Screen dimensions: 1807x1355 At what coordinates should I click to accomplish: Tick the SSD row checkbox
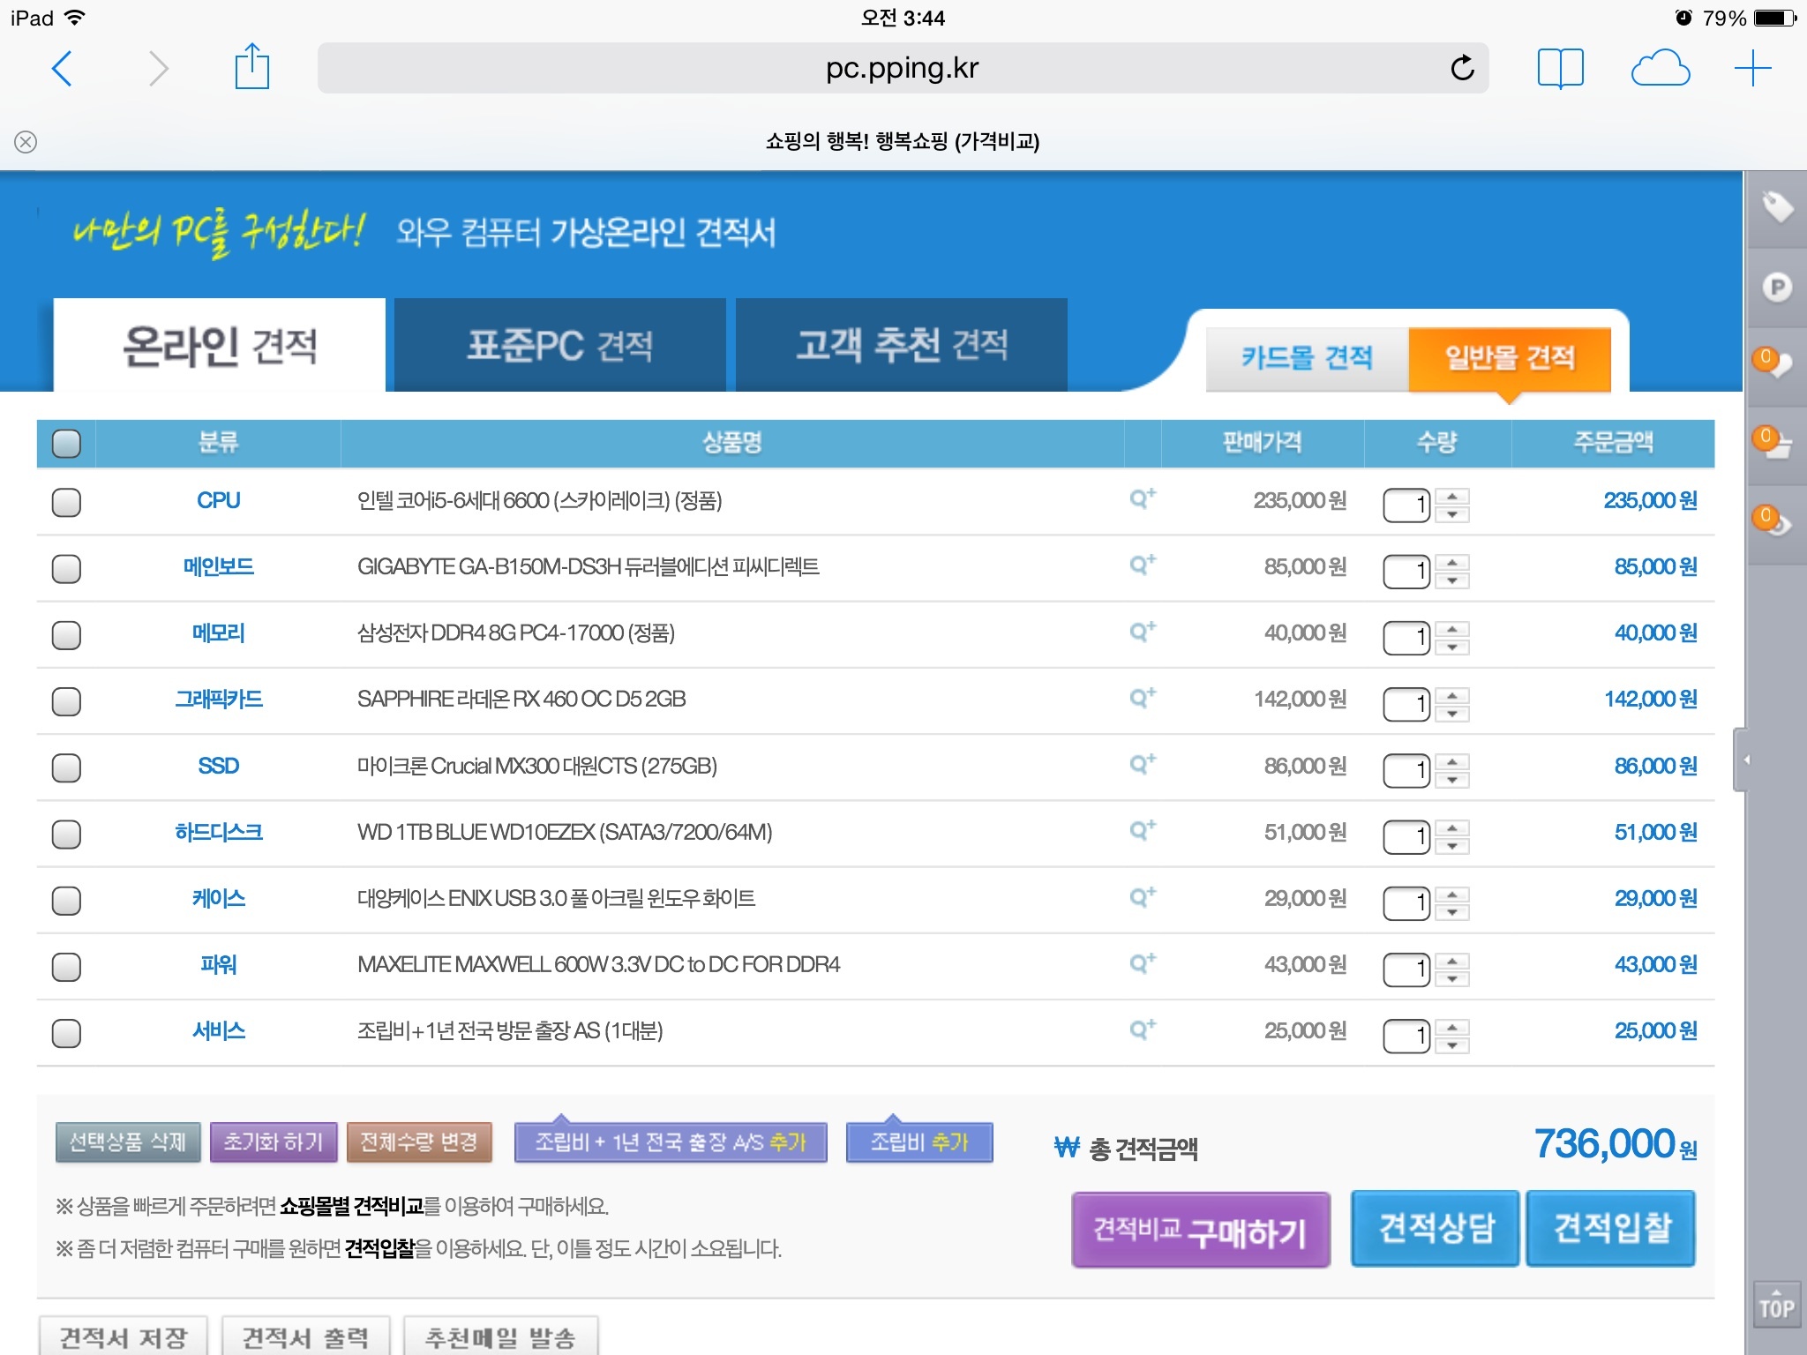tap(66, 767)
